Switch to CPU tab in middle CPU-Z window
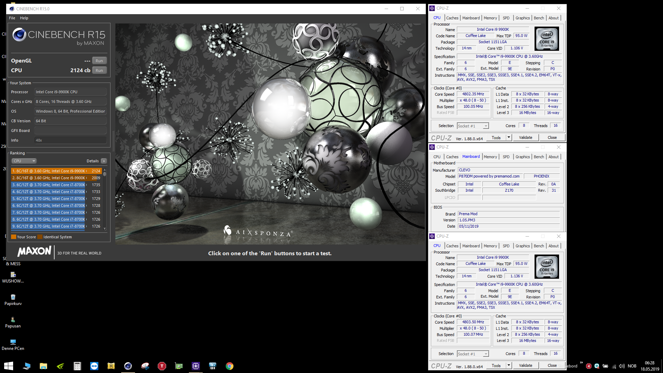 pos(437,157)
